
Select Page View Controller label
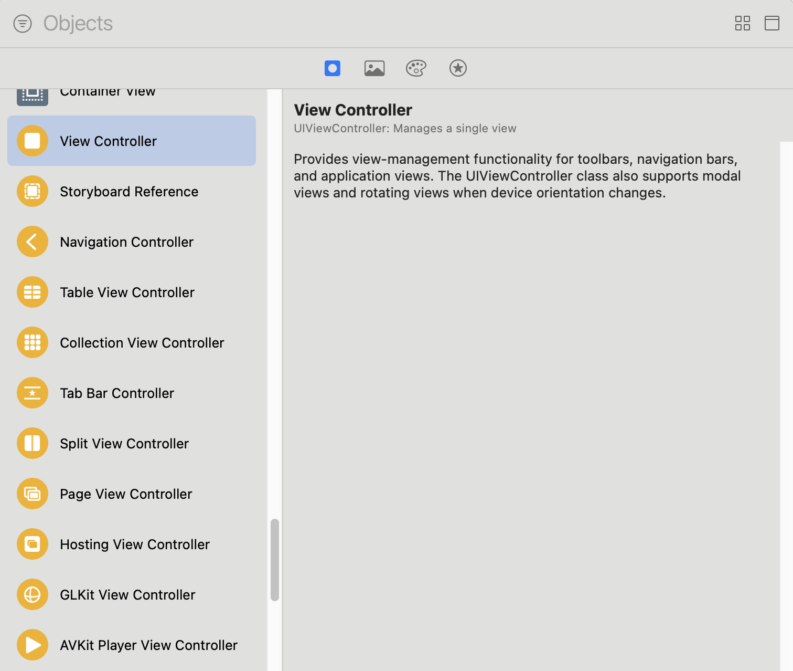[x=126, y=494]
